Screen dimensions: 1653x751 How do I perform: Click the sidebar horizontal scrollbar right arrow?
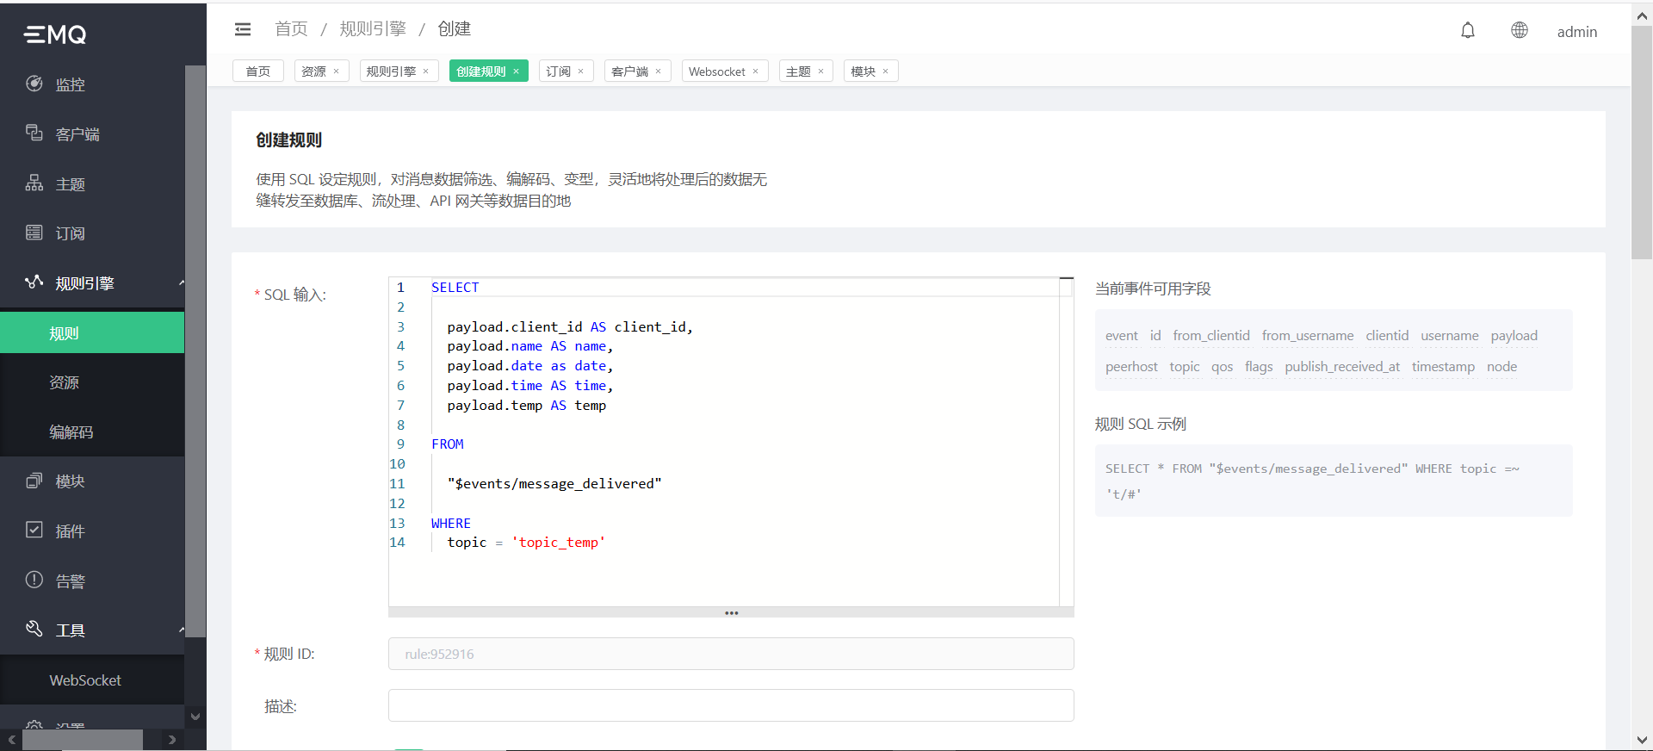[172, 740]
